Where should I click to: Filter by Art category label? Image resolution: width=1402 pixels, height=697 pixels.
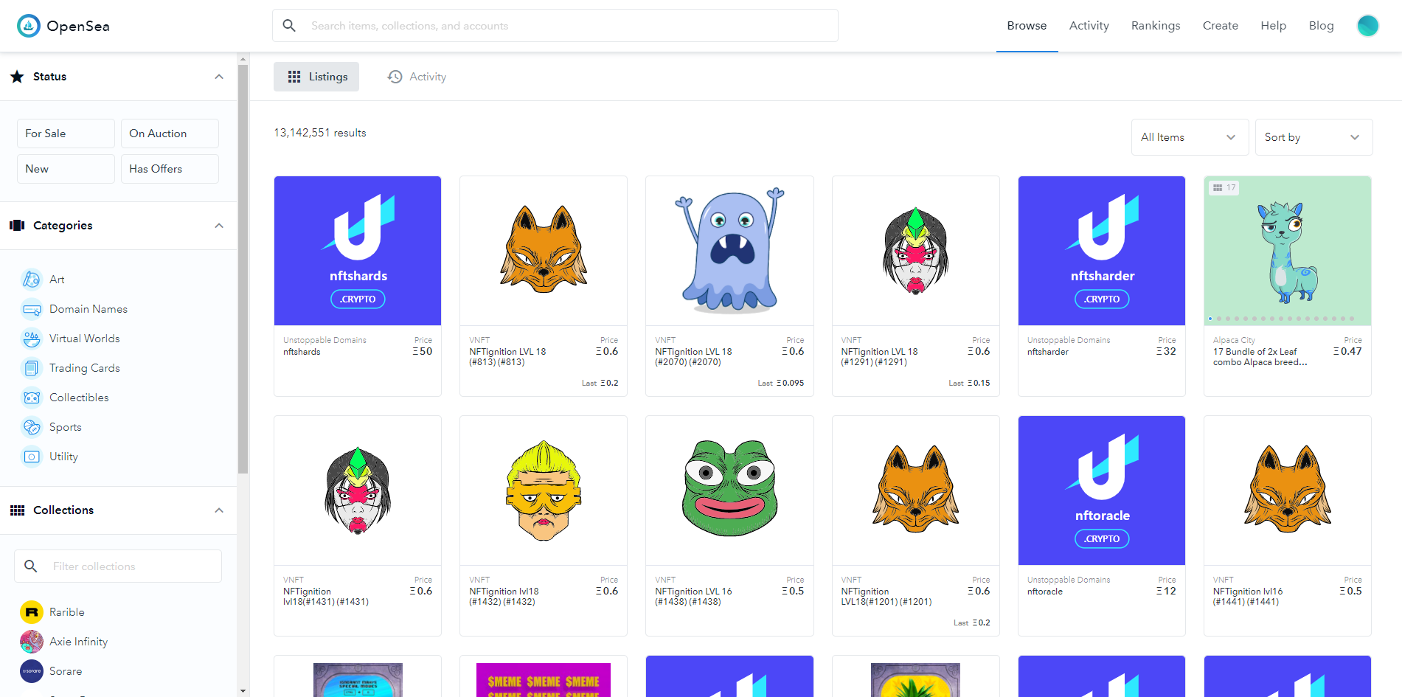pos(57,280)
